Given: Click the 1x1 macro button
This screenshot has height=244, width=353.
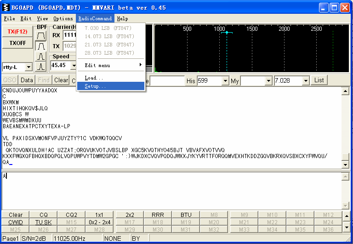Looking at the screenshot, I should point(99,215).
